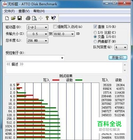Open the 驱动器 drive dropdown [-d-]
The image size is (133, 140).
(x=38, y=27)
